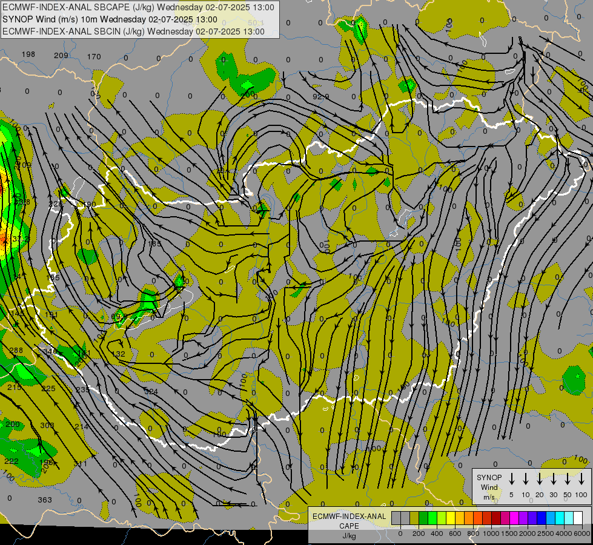Click the '1500' CAPE scale label

point(509,533)
